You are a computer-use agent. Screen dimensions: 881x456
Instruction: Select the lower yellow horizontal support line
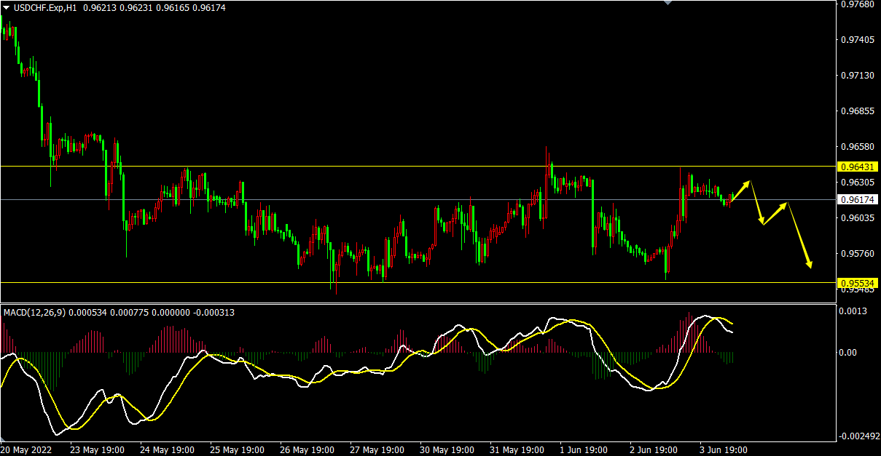tap(219, 282)
